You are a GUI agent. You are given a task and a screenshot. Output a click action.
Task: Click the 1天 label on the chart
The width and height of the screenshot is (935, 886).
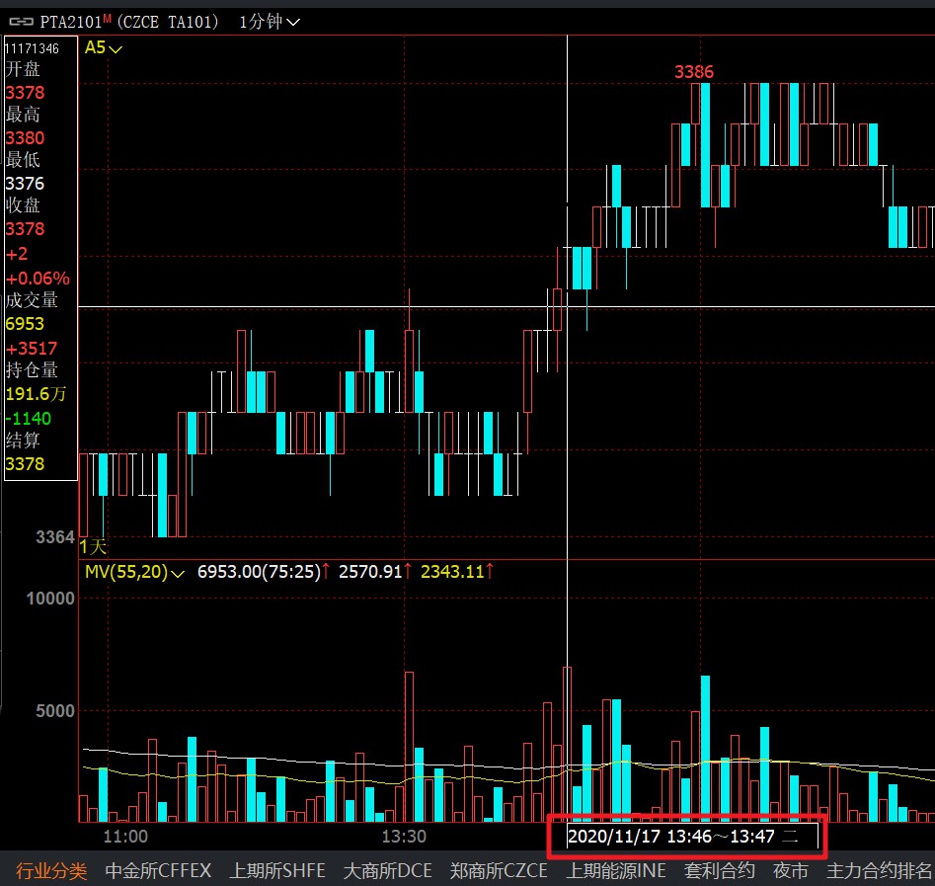[93, 546]
